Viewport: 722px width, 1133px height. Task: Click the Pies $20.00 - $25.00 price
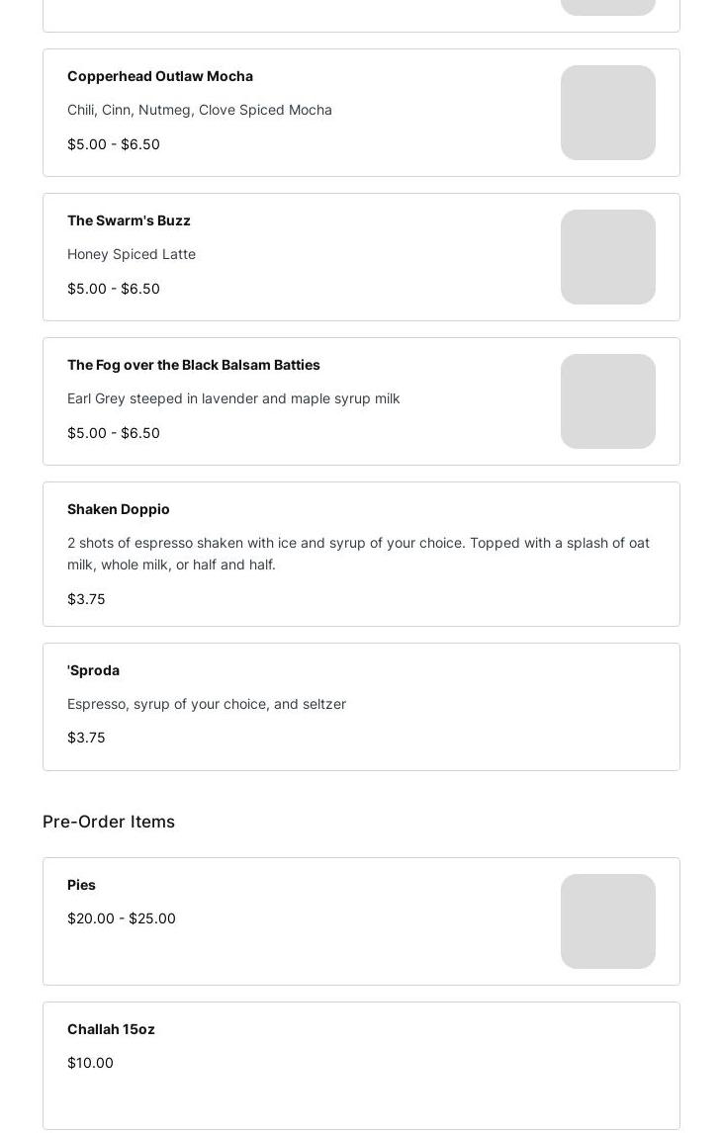tap(122, 918)
